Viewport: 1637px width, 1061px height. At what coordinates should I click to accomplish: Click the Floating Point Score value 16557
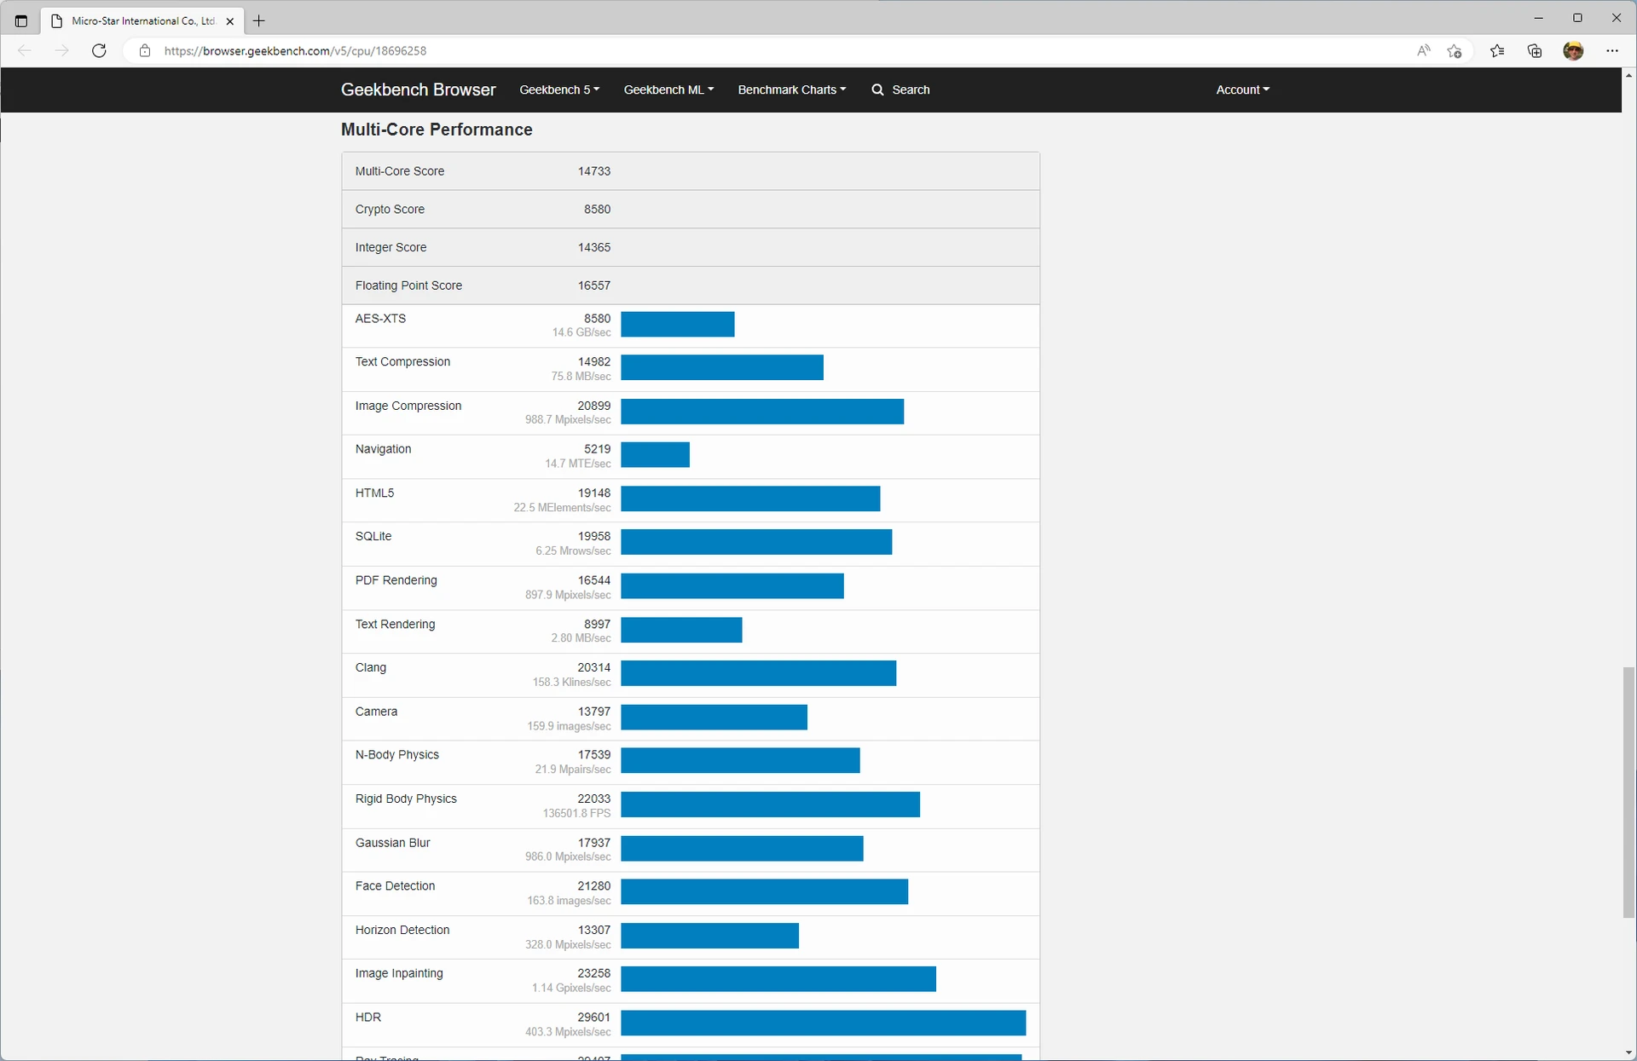tap(593, 286)
